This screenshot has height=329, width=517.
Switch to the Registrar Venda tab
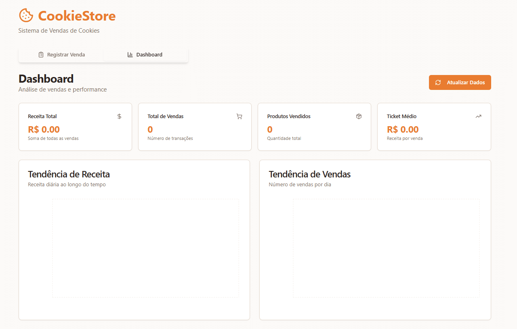click(61, 55)
